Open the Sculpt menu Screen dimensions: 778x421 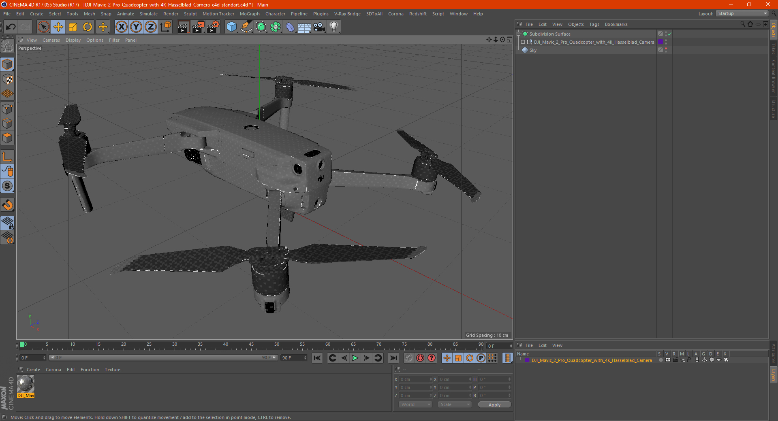pyautogui.click(x=190, y=14)
